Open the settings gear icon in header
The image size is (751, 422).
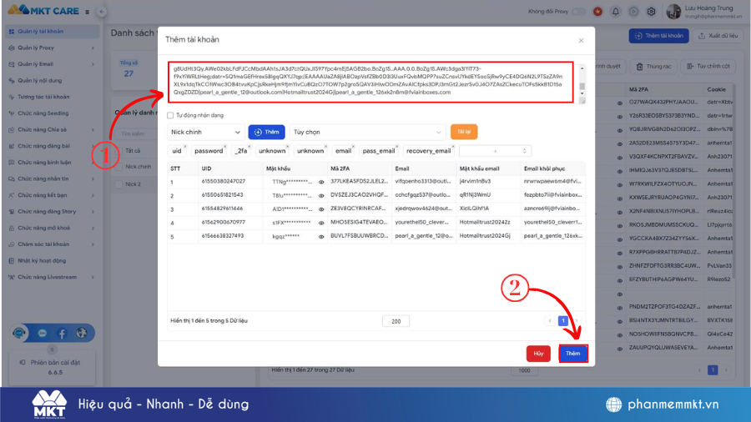(x=651, y=12)
